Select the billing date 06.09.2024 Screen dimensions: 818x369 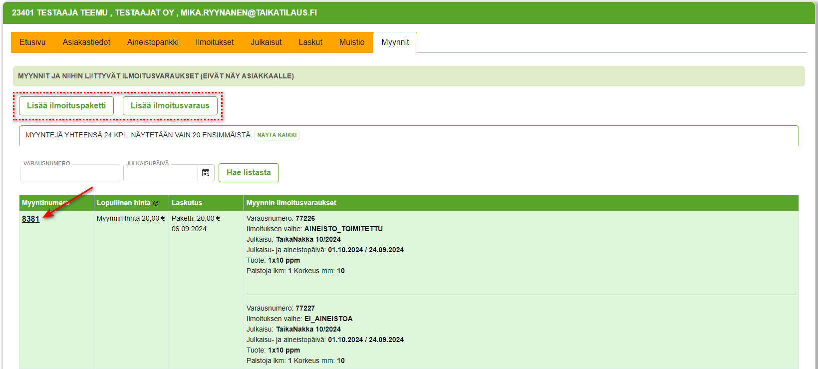pyautogui.click(x=189, y=229)
